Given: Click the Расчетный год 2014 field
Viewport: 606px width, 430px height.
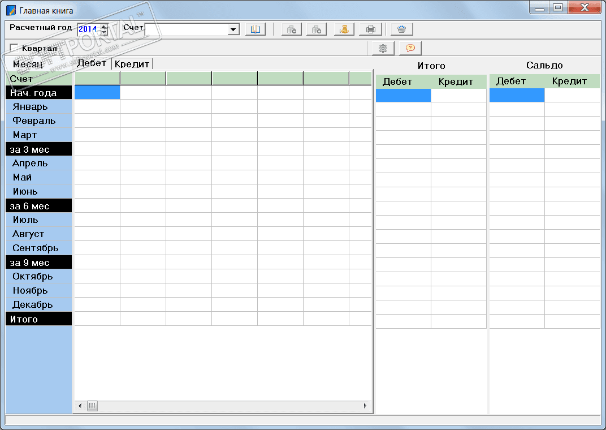Looking at the screenshot, I should click(89, 29).
